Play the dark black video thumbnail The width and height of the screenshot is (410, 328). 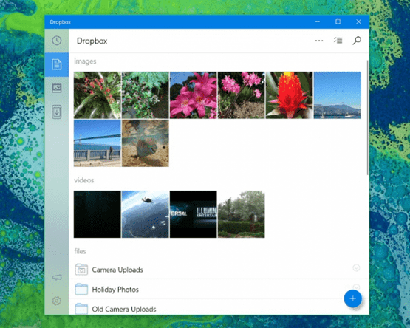[98, 214]
